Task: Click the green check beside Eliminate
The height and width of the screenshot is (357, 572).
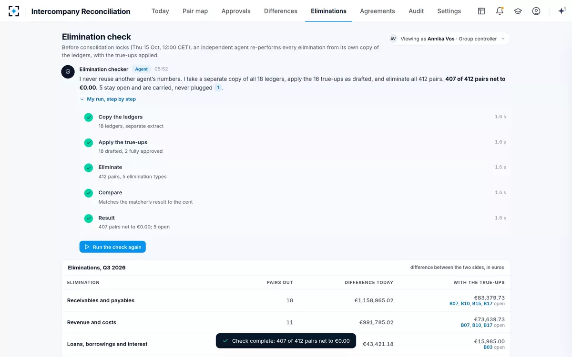Action: (89, 168)
